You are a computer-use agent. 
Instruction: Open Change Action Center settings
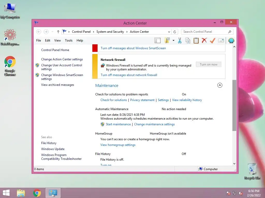click(62, 59)
